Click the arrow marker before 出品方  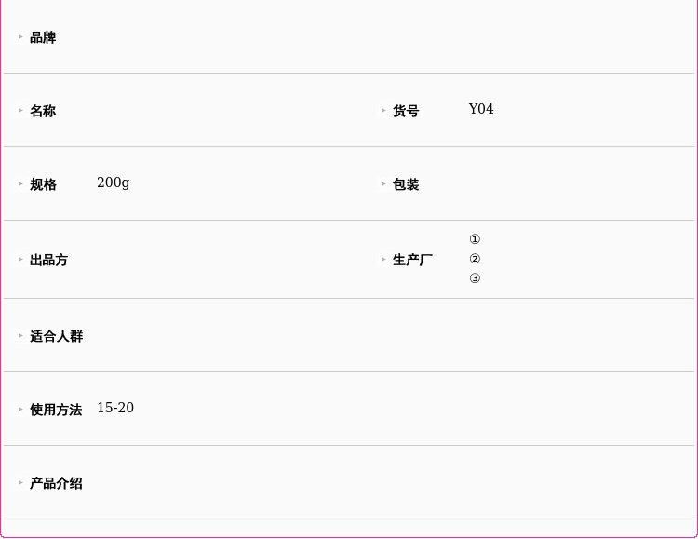20,260
